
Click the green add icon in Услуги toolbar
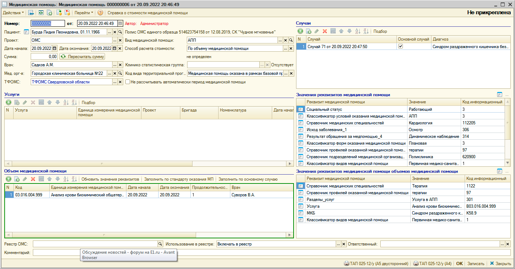(8, 103)
